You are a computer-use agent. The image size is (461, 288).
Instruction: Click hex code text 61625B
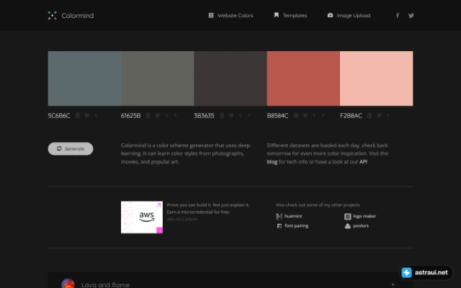pos(131,115)
